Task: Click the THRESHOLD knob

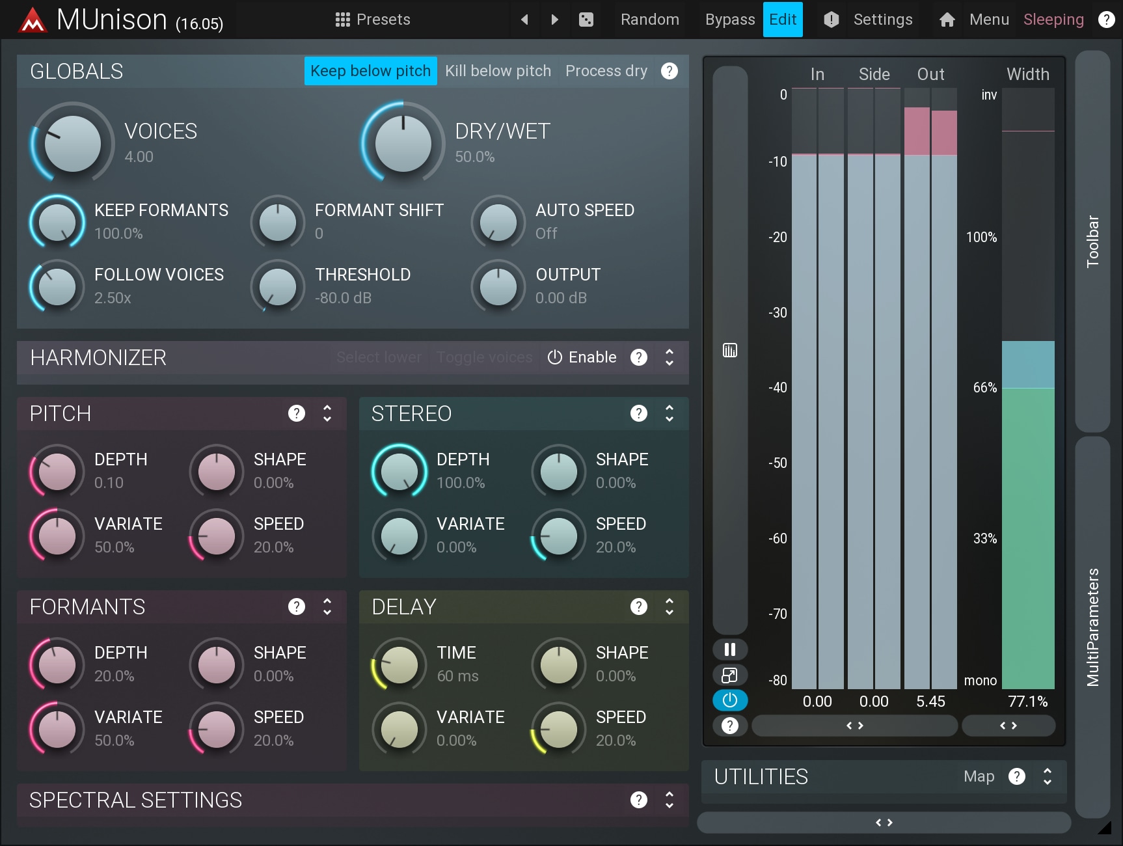Action: click(278, 287)
